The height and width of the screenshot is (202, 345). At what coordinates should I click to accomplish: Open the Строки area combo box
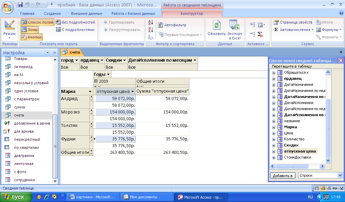tap(321, 175)
